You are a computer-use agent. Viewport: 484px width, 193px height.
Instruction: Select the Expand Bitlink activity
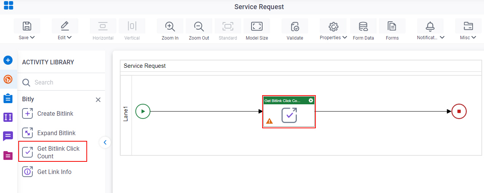(x=49, y=133)
